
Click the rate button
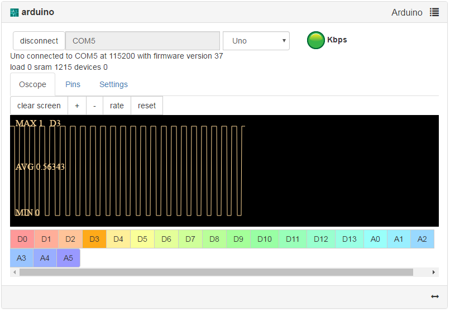coord(117,106)
